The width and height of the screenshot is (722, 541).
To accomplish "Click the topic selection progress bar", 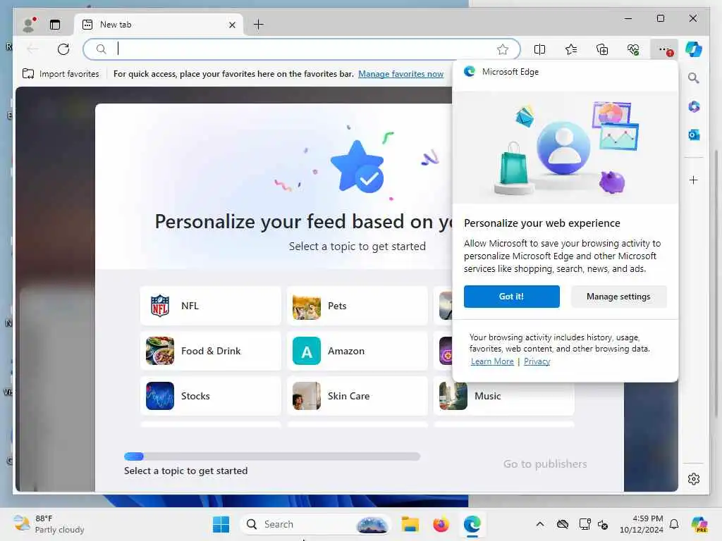I will click(x=272, y=456).
